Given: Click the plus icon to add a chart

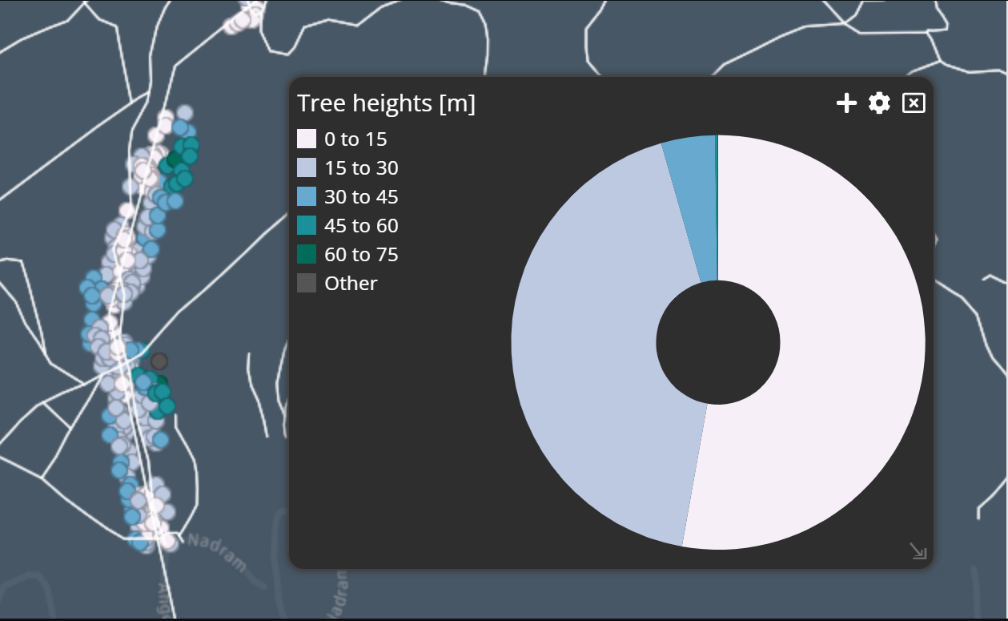Looking at the screenshot, I should pyautogui.click(x=845, y=103).
